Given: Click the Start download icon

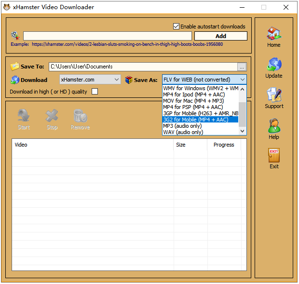Looking at the screenshot, I should pyautogui.click(x=24, y=116).
